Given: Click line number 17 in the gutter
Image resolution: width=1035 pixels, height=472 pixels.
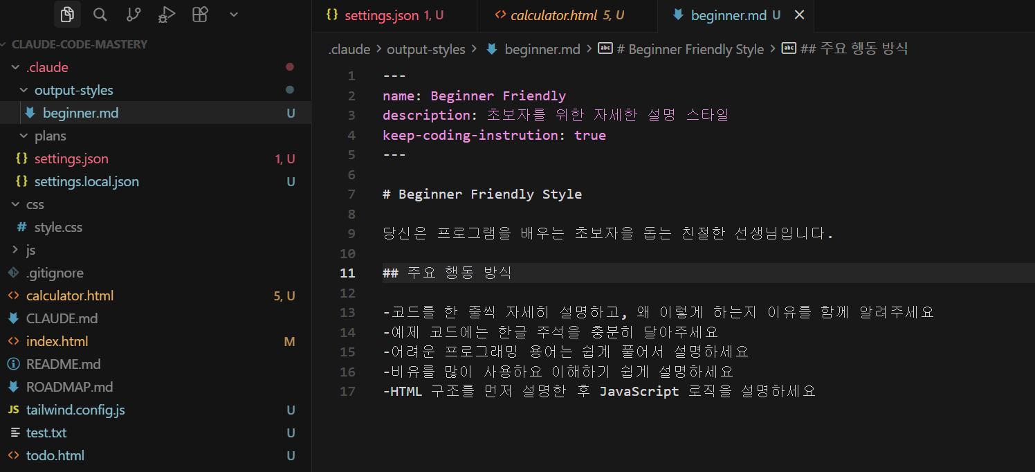Looking at the screenshot, I should [347, 391].
